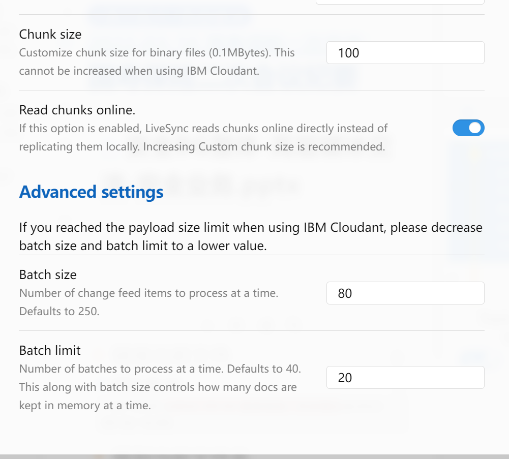Edit the Batch limit value of 20
Screen dimensions: 509x459
pos(405,377)
